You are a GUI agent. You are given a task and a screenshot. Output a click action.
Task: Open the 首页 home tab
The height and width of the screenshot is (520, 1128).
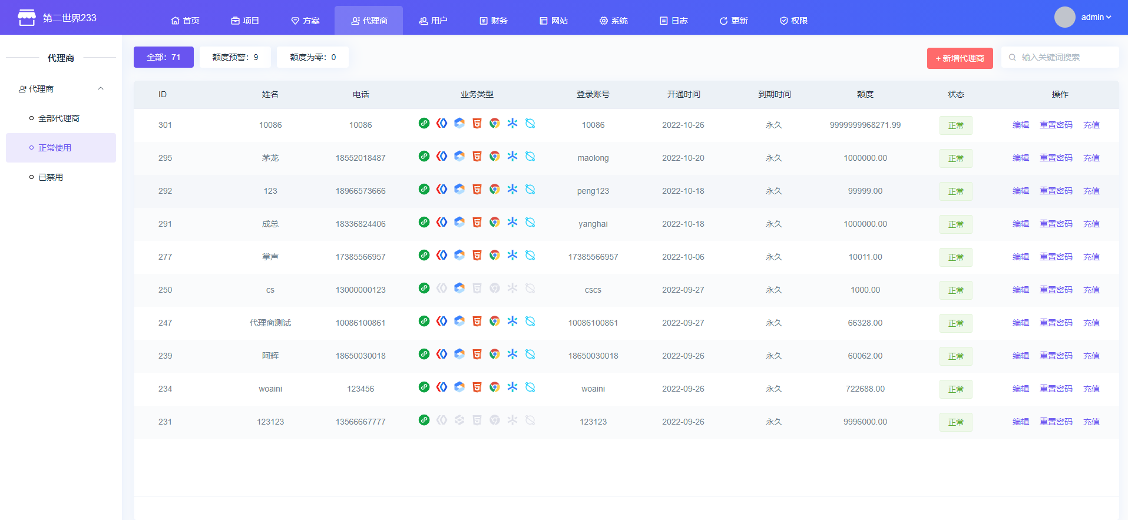pyautogui.click(x=185, y=21)
